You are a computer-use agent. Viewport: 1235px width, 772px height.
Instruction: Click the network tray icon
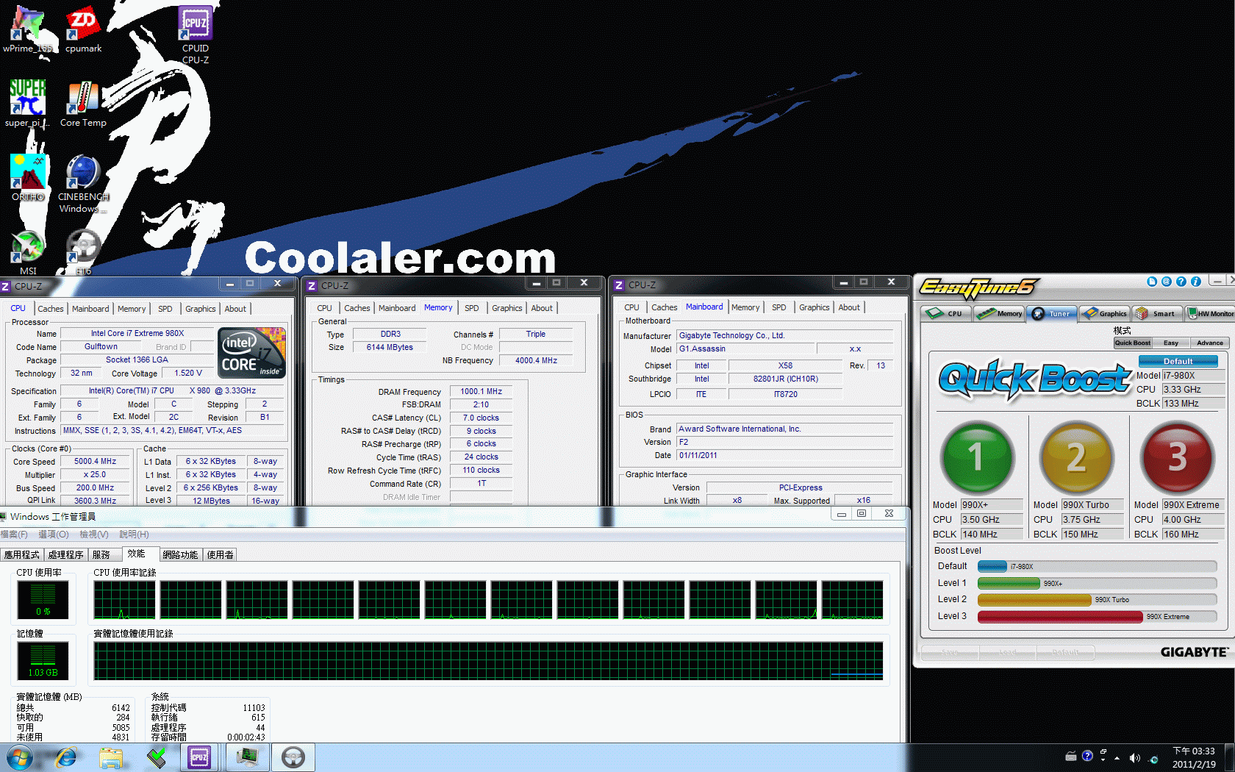pos(1153,758)
